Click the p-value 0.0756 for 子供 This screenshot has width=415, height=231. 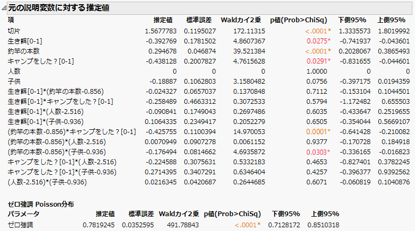click(316, 81)
